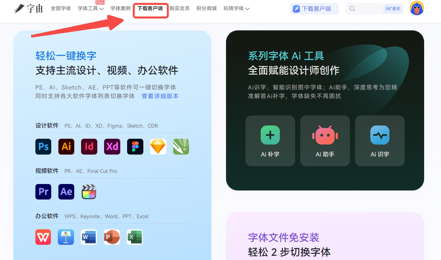Open the Ai 补字 tool card

pos(270,141)
